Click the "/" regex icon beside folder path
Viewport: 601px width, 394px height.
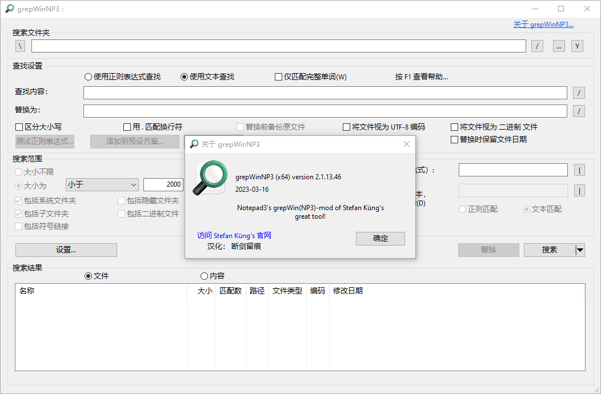536,46
